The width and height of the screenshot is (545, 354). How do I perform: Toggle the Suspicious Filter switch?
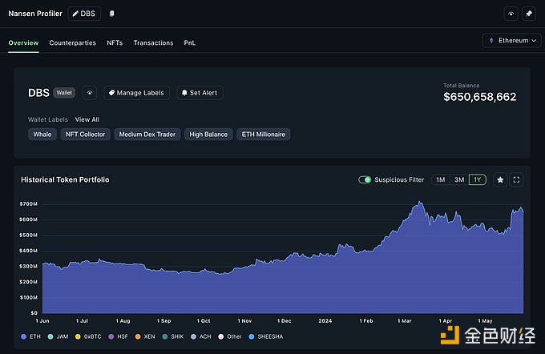[x=365, y=179]
